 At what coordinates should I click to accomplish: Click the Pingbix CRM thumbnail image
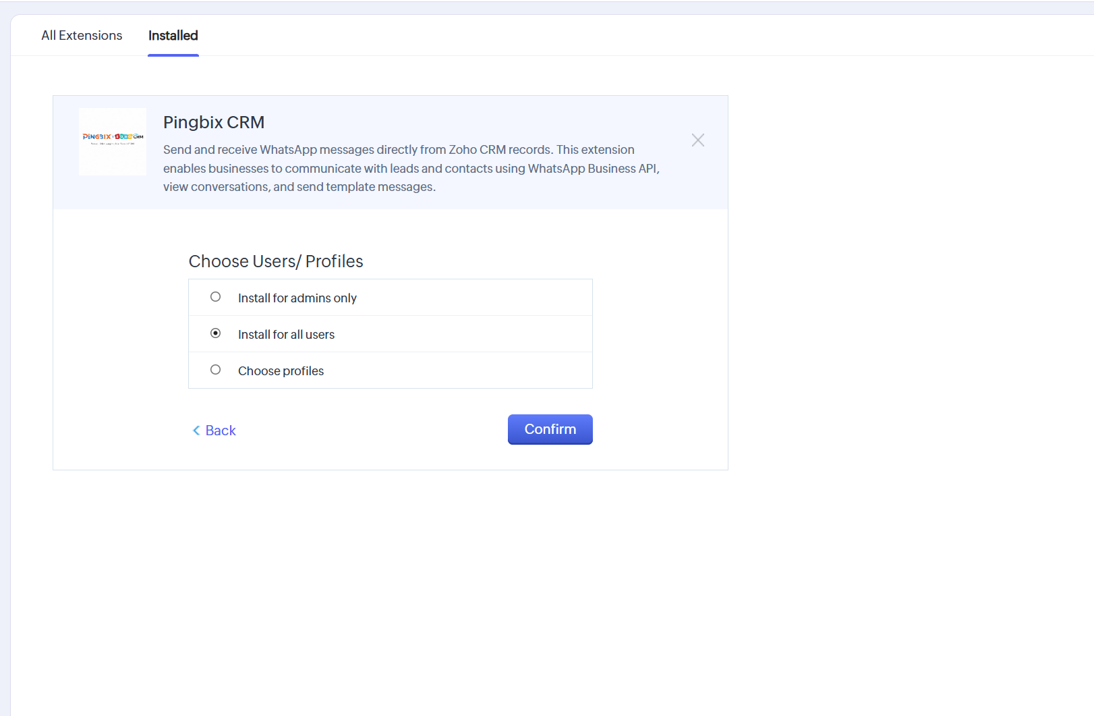112,141
